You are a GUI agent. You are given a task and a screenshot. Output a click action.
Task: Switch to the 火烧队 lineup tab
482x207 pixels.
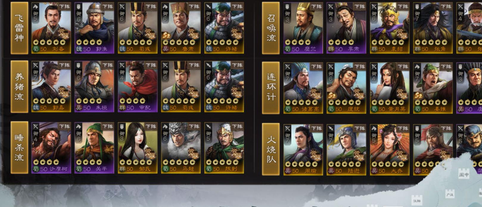coord(271,149)
